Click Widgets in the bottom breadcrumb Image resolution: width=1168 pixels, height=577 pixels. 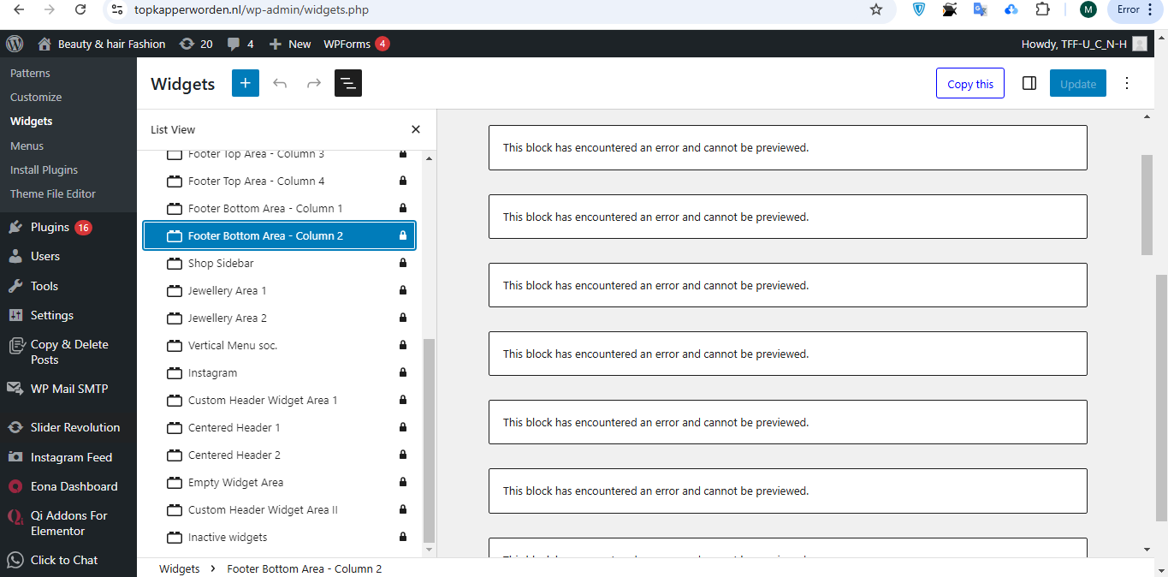pyautogui.click(x=180, y=568)
